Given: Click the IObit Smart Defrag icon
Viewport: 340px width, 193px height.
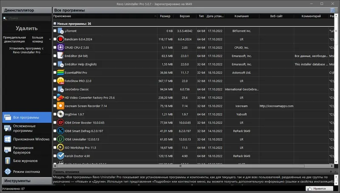Looking at the screenshot, I should (60, 131).
